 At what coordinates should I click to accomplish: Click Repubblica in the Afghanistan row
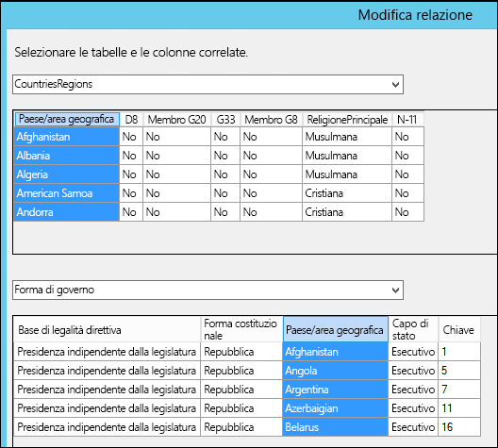(x=241, y=352)
